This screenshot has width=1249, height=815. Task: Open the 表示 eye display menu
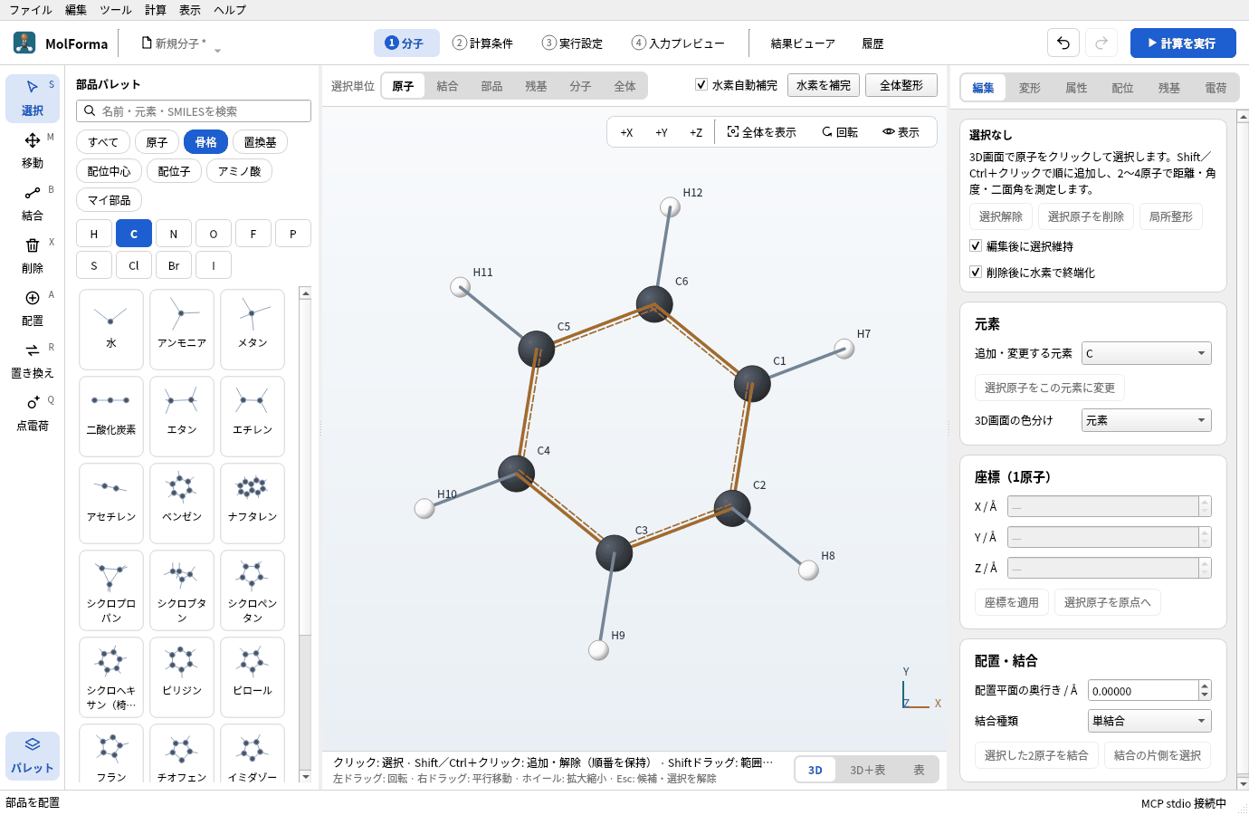[x=901, y=132]
